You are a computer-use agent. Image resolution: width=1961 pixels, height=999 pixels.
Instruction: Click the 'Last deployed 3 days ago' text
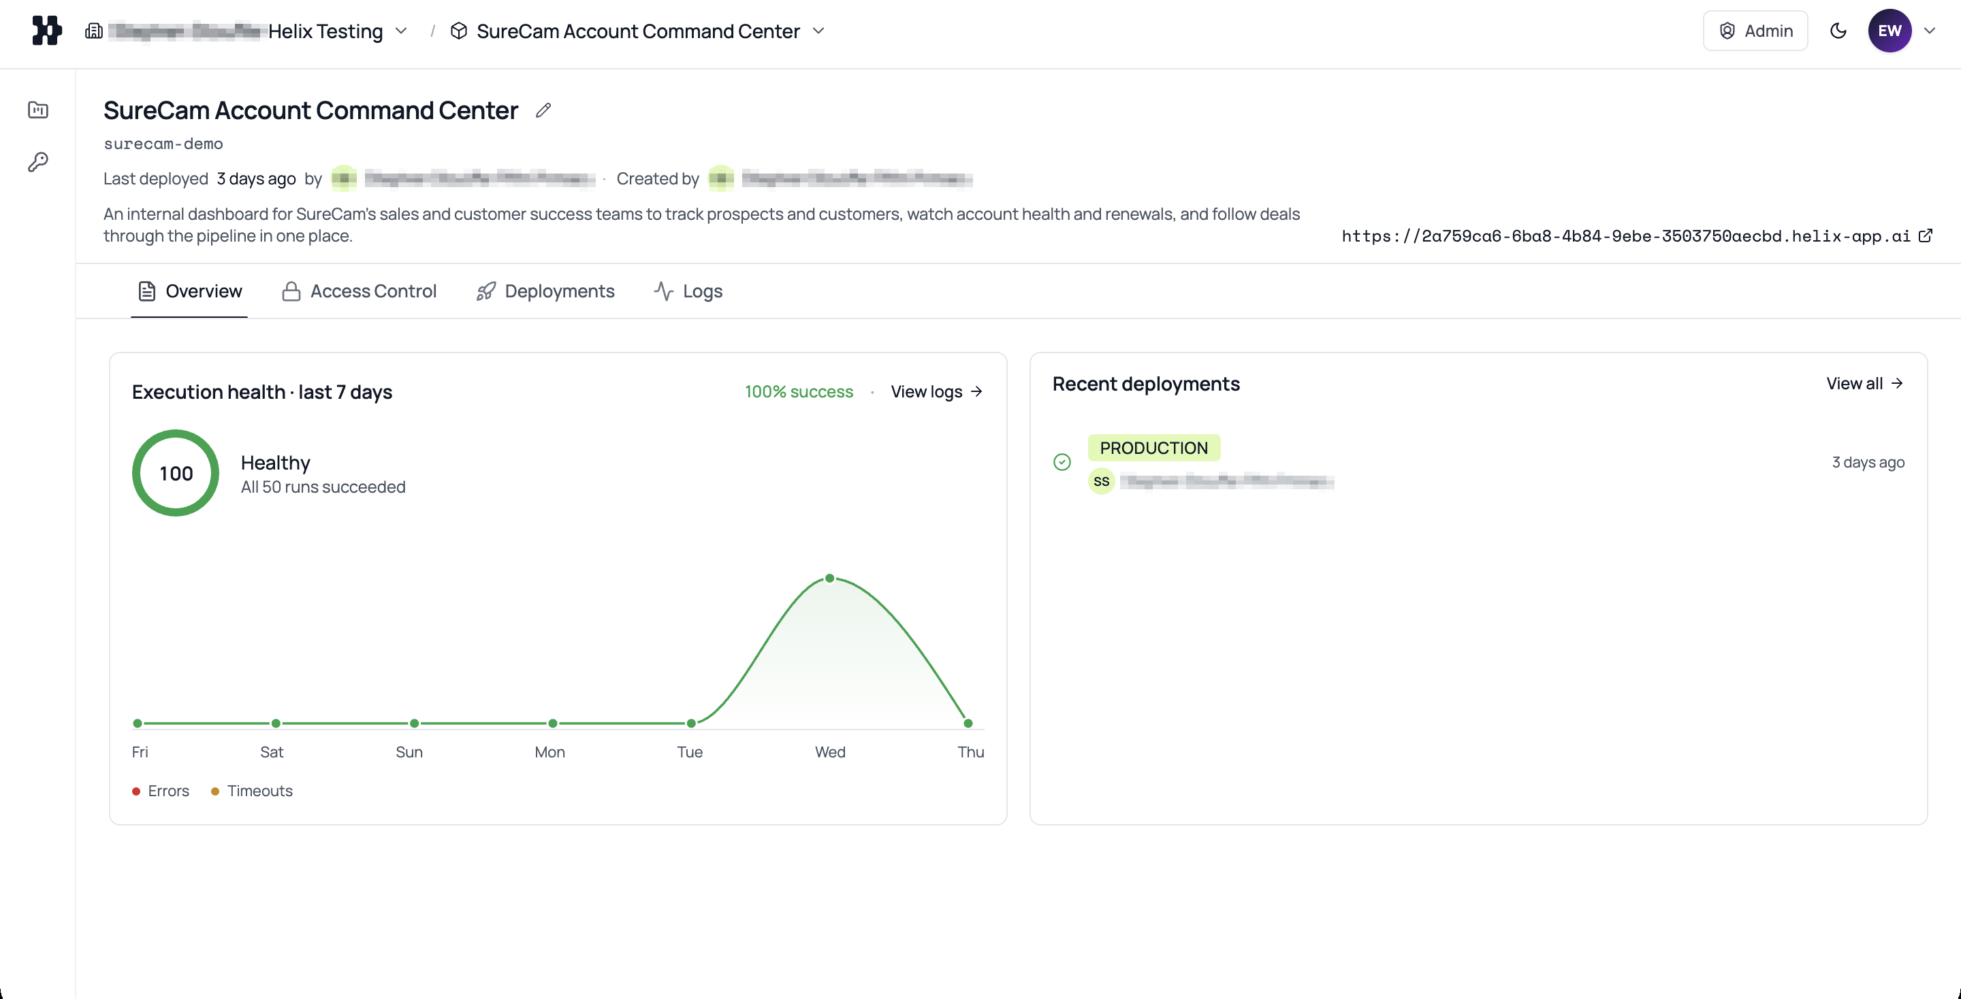coord(200,179)
